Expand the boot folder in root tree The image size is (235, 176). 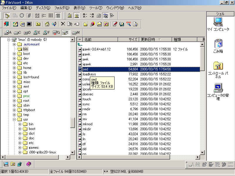click(x=14, y=54)
